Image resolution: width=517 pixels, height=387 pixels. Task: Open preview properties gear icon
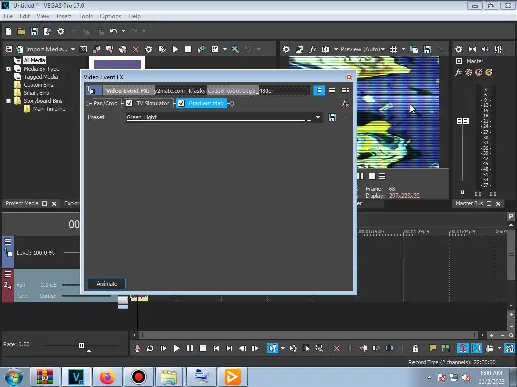(x=286, y=49)
